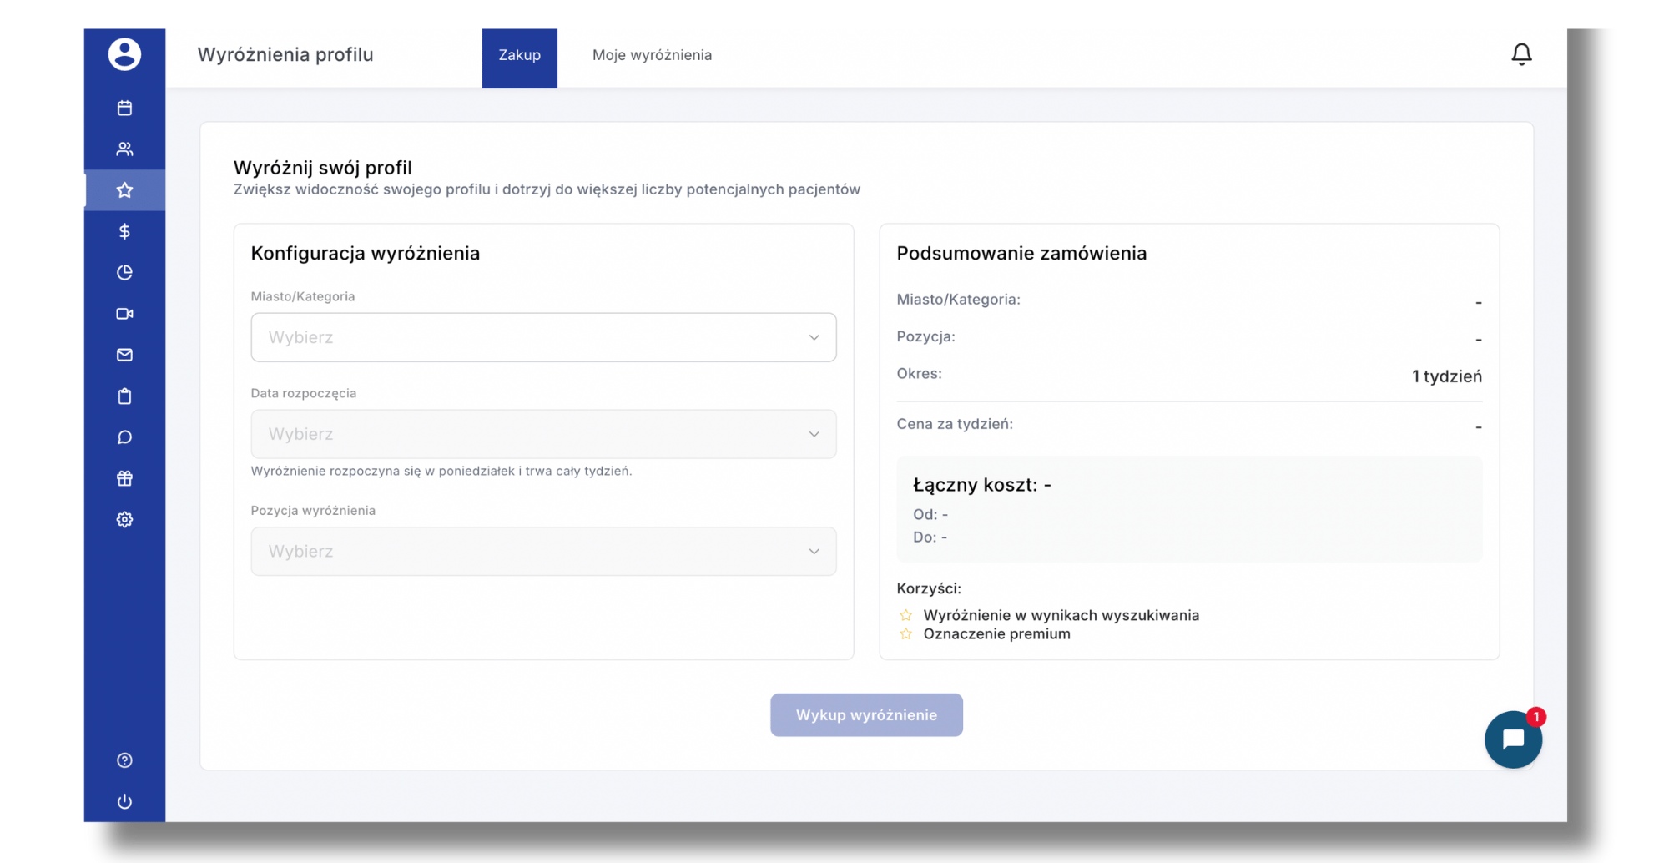The height and width of the screenshot is (863, 1669).
Task: Open the settings gear icon
Action: click(x=124, y=519)
